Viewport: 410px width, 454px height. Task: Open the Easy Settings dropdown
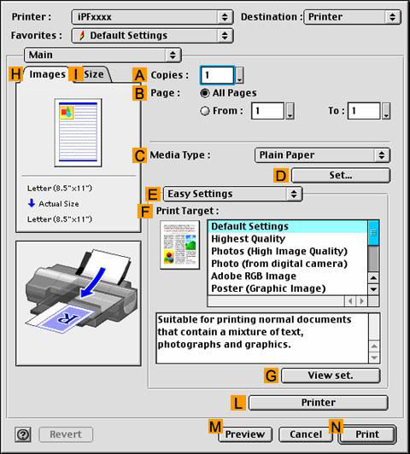pyautogui.click(x=233, y=194)
